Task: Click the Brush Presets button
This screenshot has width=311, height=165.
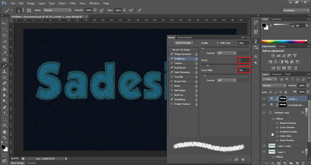Action: pos(183,43)
